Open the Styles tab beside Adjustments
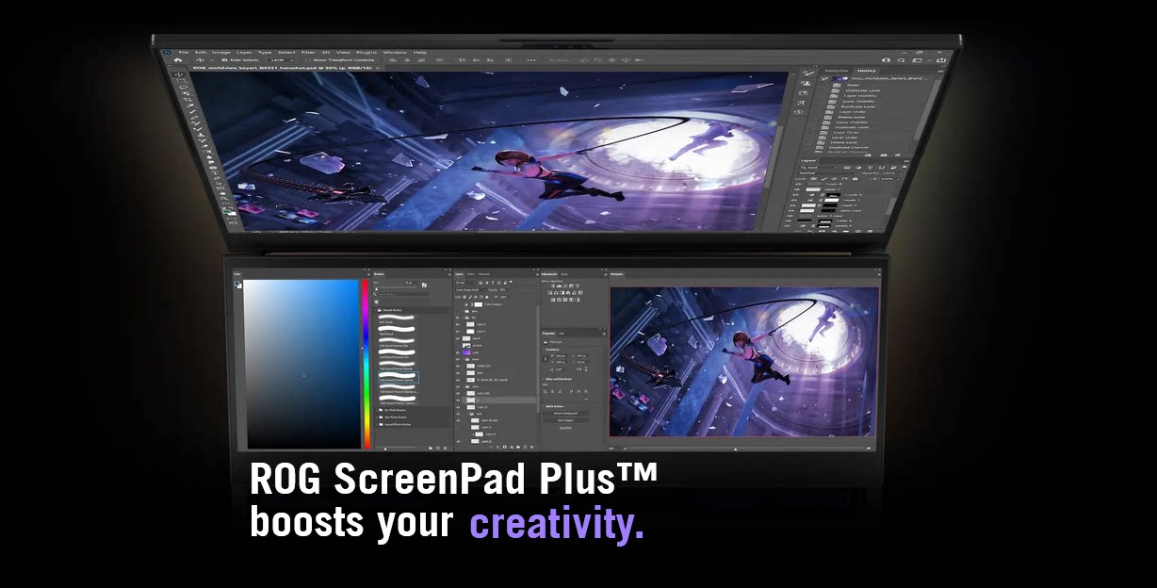Image resolution: width=1157 pixels, height=588 pixels. (x=564, y=274)
